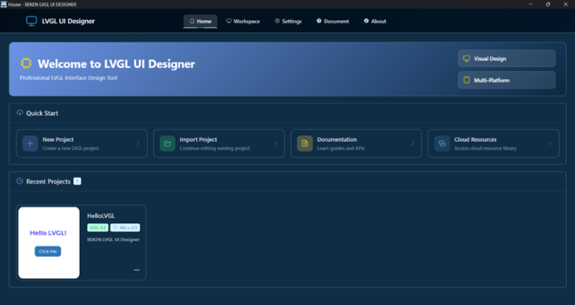
Task: Click the yellow chip icon beside Welcome
Action: click(x=26, y=63)
